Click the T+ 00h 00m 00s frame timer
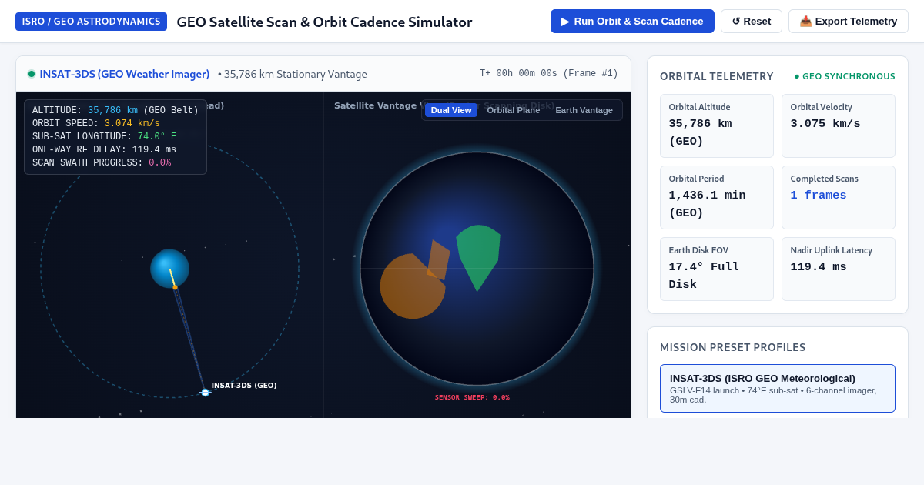This screenshot has height=485, width=924. point(549,74)
